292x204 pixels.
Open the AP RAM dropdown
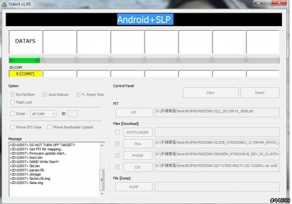click(x=43, y=114)
